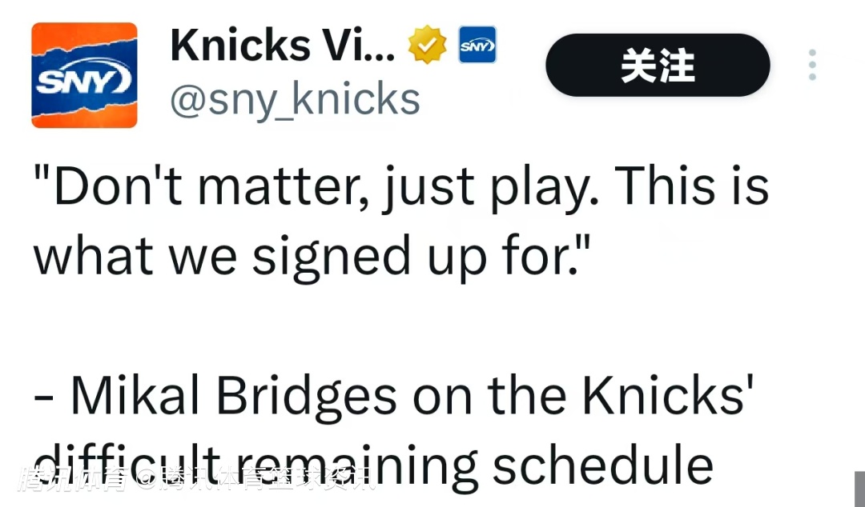This screenshot has width=865, height=507.
Task: Click the gold verified checkmark badge
Action: point(427,46)
